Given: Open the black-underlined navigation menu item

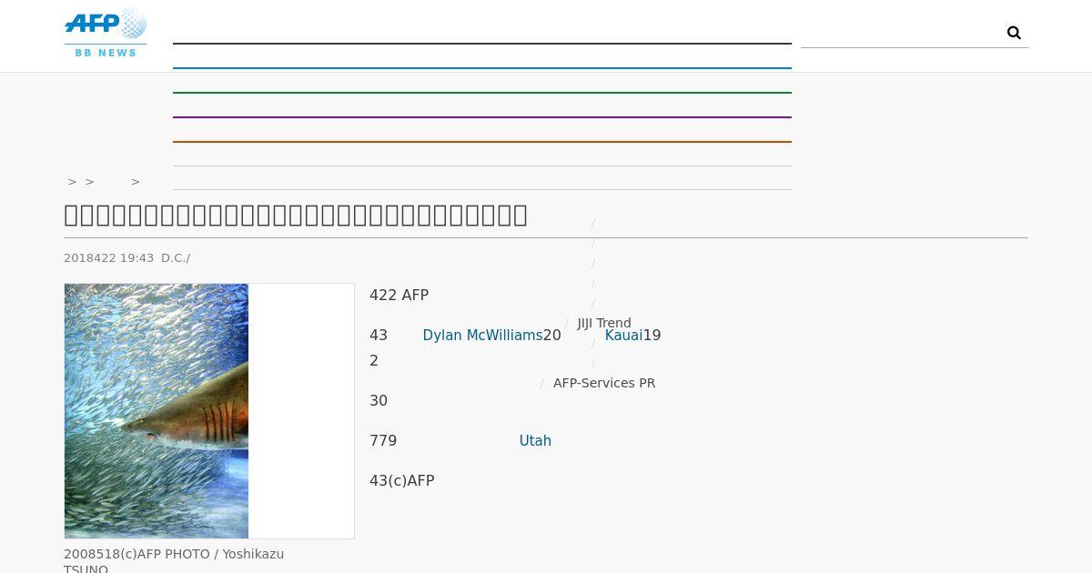Looking at the screenshot, I should coord(481,32).
